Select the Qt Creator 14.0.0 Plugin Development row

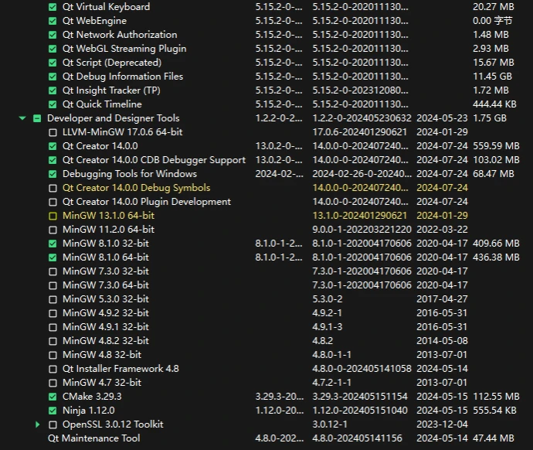tap(146, 202)
